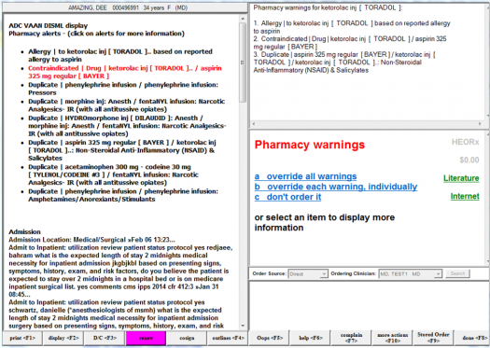Open the Literature link

(461, 178)
